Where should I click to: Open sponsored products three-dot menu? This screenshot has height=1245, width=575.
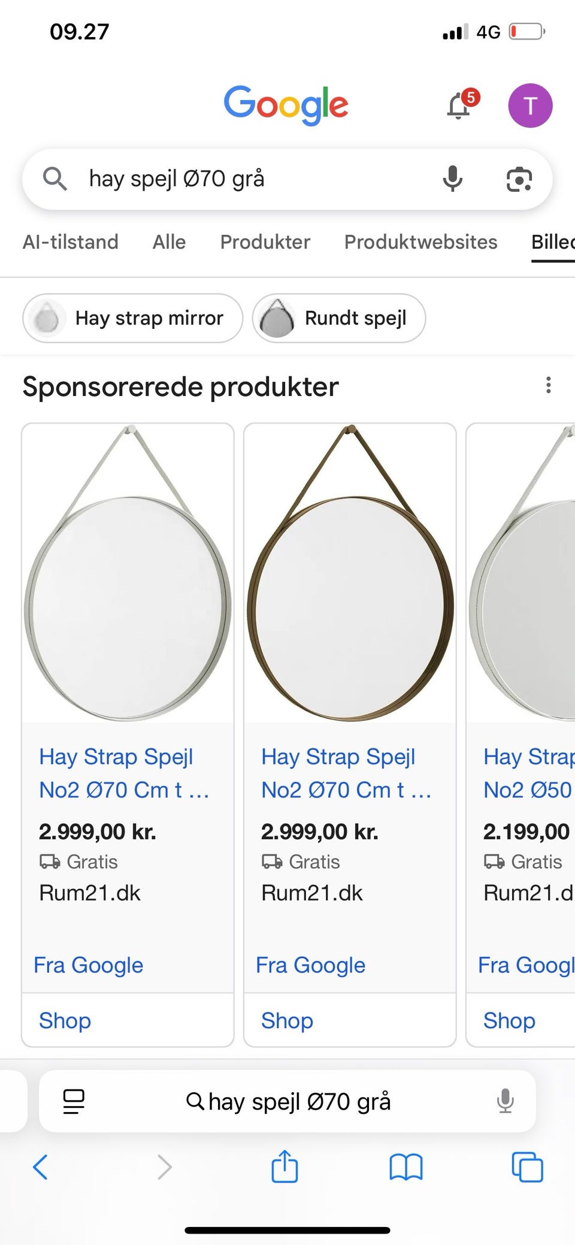(x=548, y=385)
